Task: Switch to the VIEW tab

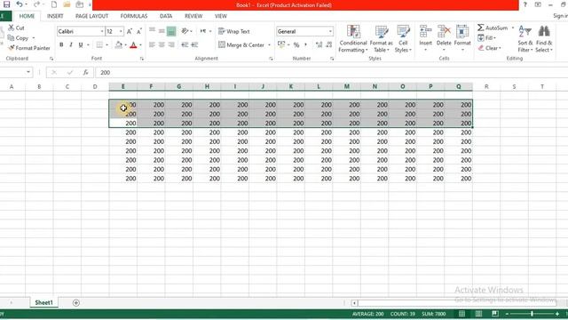Action: (x=221, y=16)
